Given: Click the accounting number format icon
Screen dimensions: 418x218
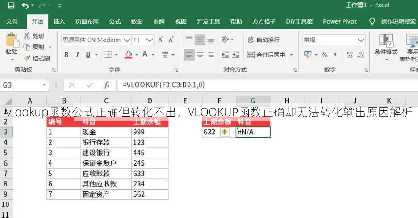Looking at the screenshot, I should click(308, 55).
